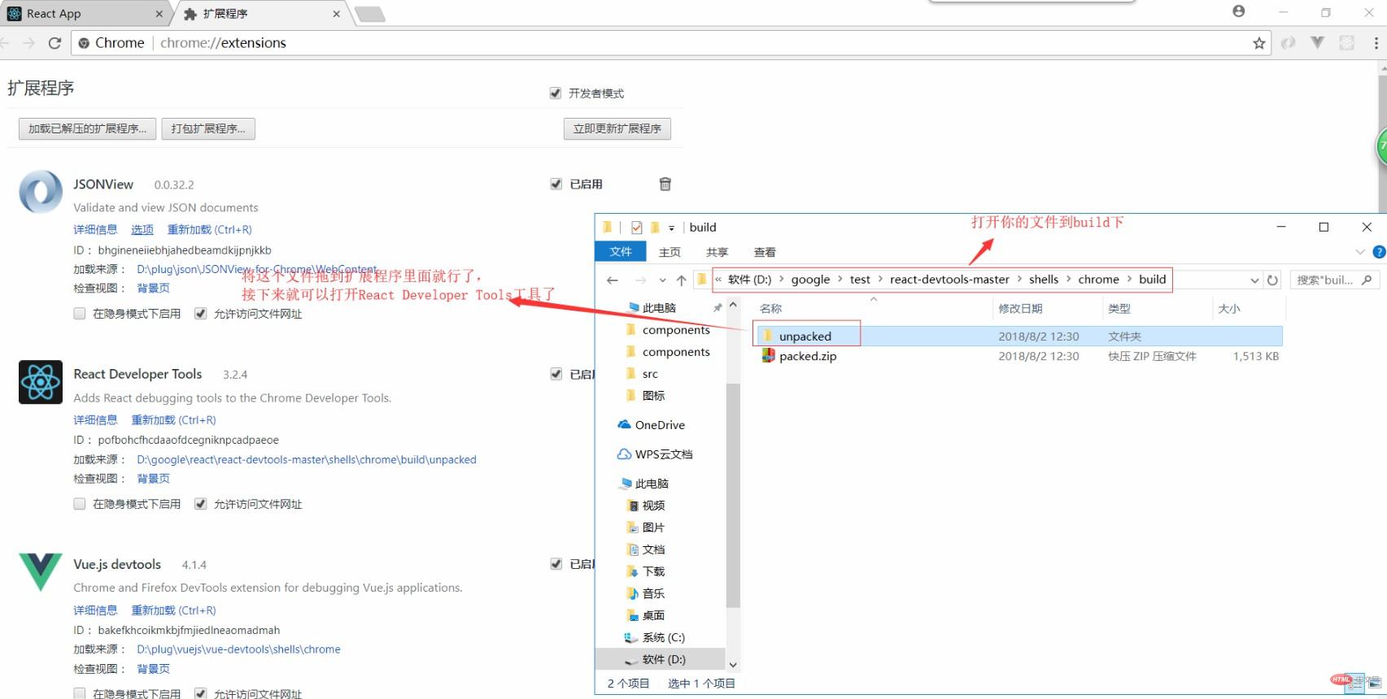Click the React App tab favicon

tap(14, 14)
